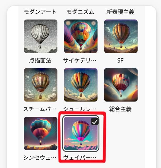The height and width of the screenshot is (168, 161).
Task: Click the ヴェイパー… text label
Action: click(x=80, y=157)
